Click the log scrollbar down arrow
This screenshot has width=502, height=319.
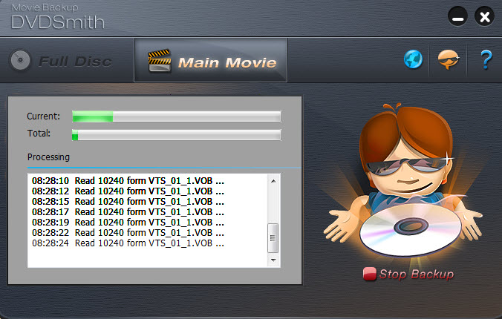pyautogui.click(x=273, y=260)
